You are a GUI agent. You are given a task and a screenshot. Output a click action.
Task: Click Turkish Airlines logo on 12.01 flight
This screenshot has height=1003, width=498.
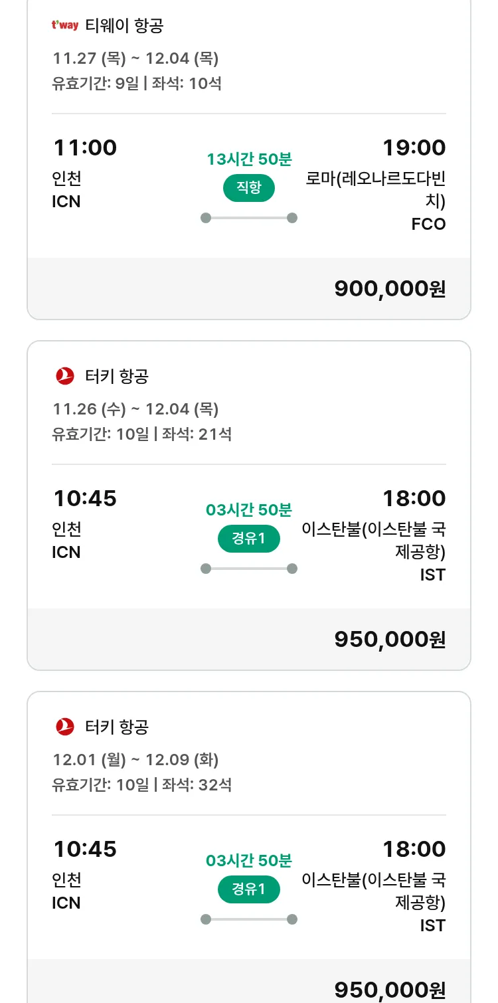click(x=65, y=727)
